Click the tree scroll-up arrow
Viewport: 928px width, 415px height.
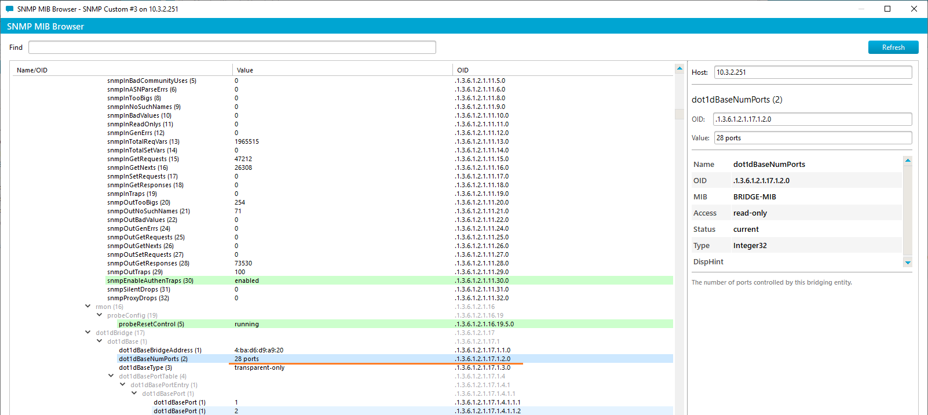click(x=679, y=68)
